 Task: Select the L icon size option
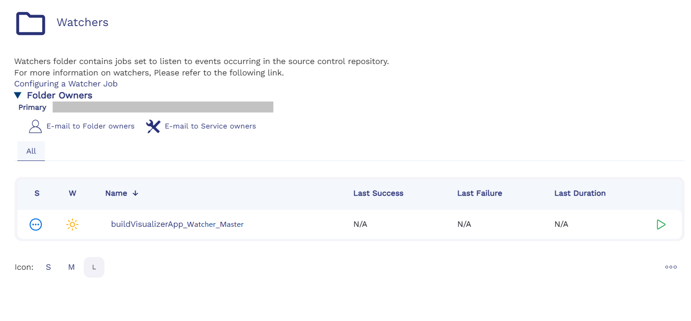tap(94, 267)
